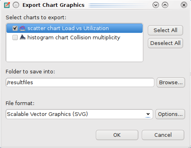Click the scatter chart icon

point(23,28)
